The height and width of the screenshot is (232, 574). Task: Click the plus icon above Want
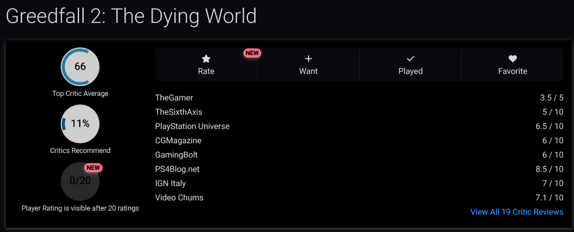pyautogui.click(x=308, y=59)
